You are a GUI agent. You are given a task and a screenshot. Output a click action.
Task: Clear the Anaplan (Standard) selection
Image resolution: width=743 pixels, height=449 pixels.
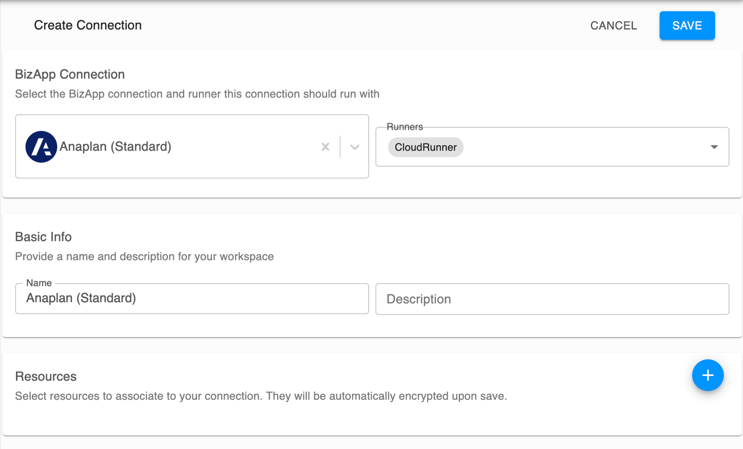coord(325,147)
